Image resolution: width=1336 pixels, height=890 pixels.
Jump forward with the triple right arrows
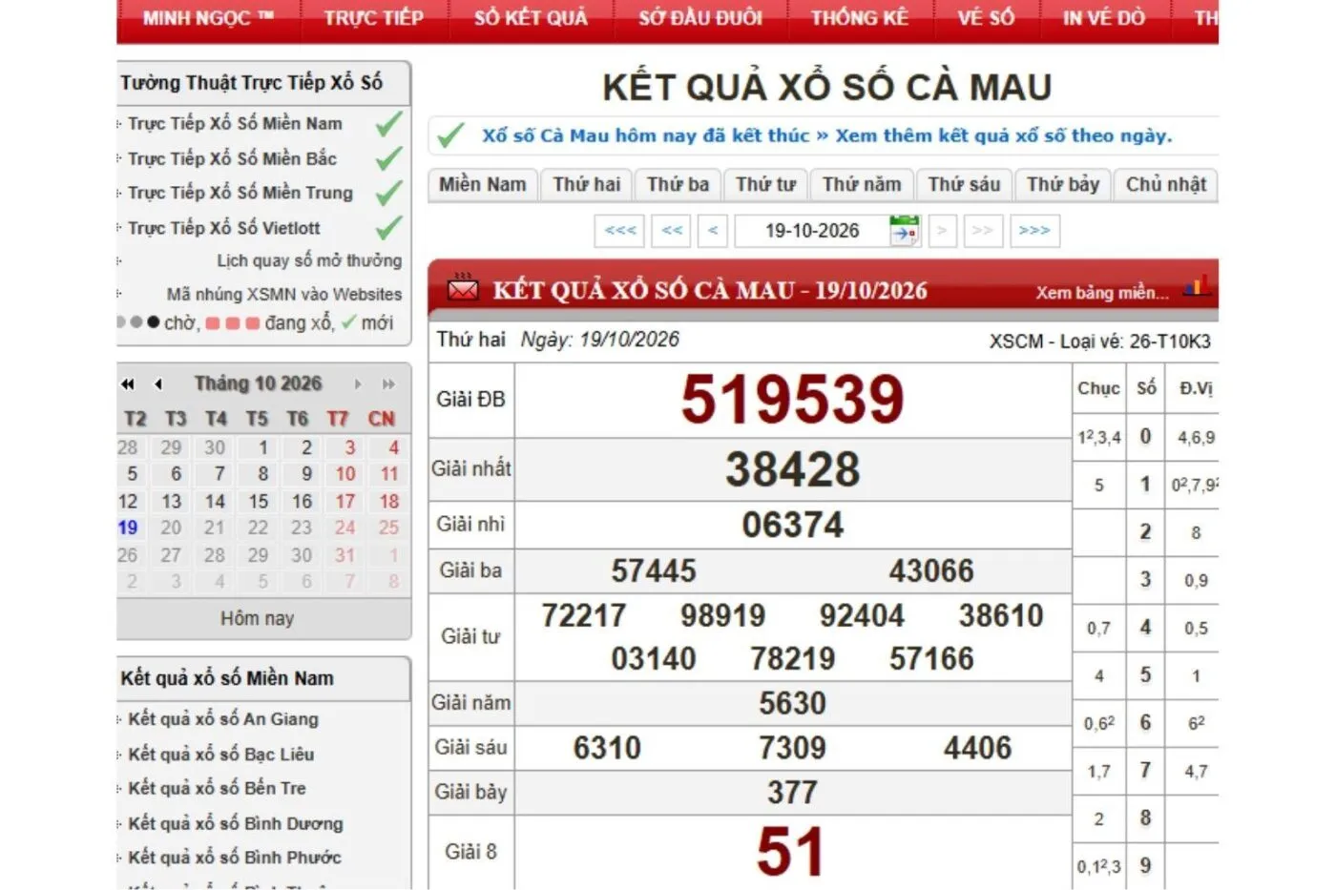tap(1034, 231)
